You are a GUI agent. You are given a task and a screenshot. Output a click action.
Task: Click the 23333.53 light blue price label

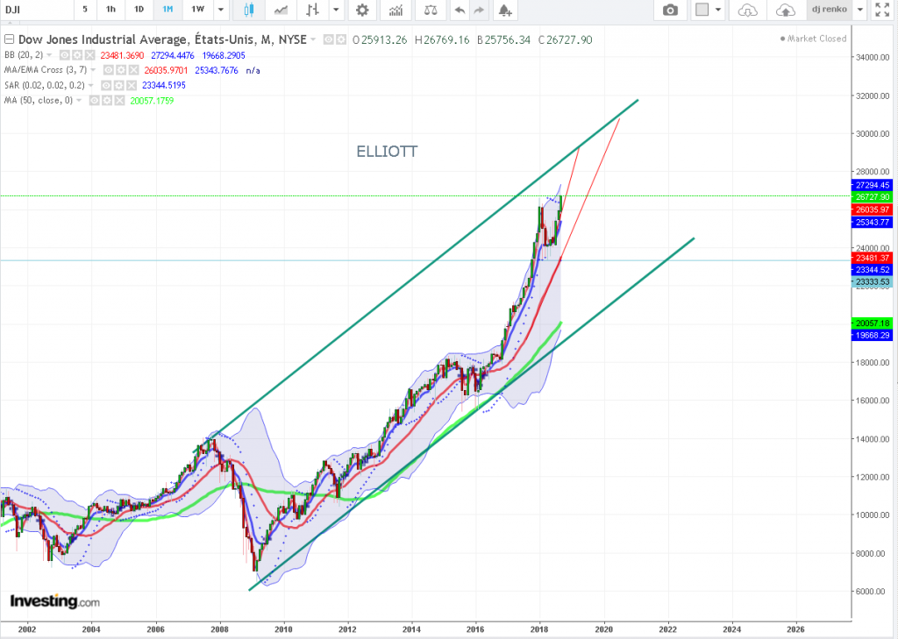coord(873,281)
